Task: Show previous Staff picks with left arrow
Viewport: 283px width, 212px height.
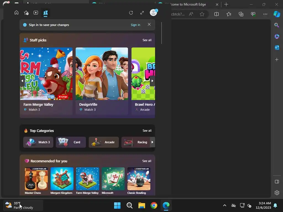Action: 22,81
